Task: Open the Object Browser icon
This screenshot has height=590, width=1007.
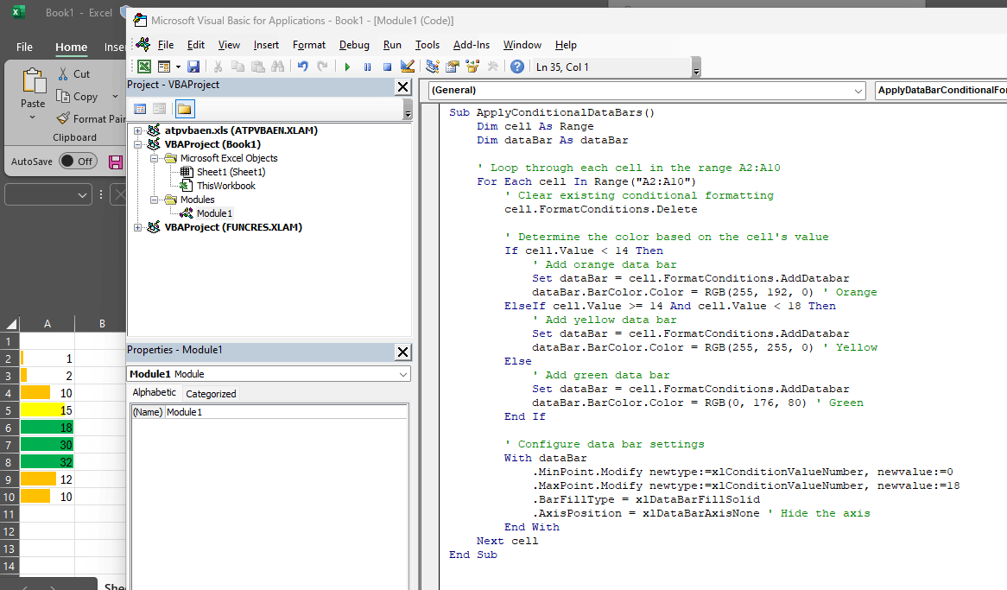Action: [472, 67]
